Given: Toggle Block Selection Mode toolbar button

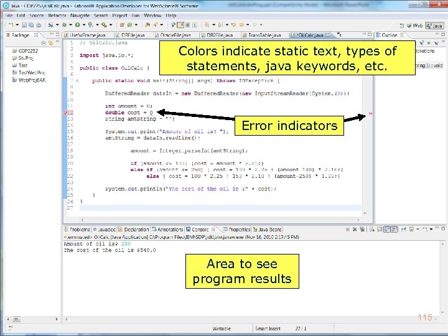Looking at the screenshot, I should click(187, 25).
